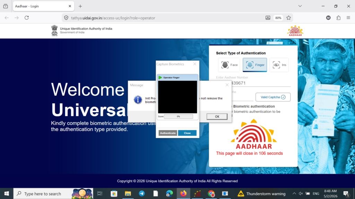Click the Authenticate button
The width and height of the screenshot is (355, 199).
click(x=168, y=133)
